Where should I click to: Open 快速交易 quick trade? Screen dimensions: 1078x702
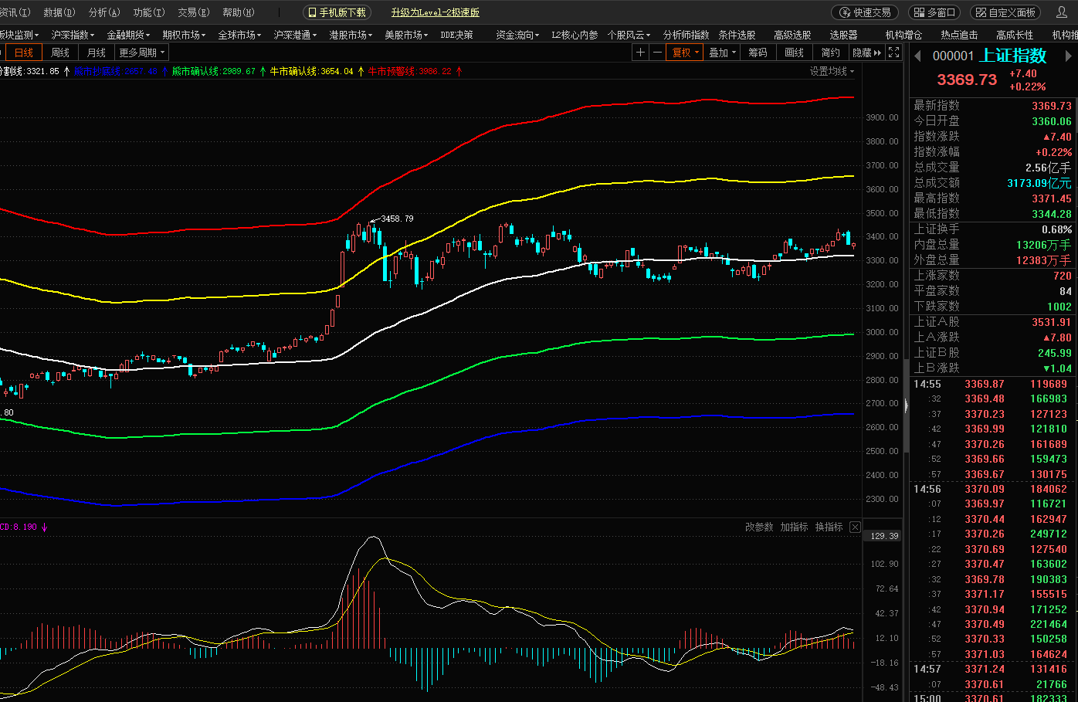tap(864, 12)
